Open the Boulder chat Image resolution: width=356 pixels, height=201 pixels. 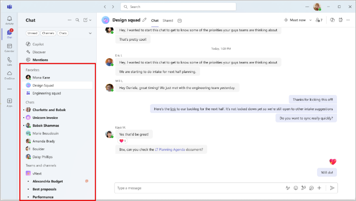[57, 149]
